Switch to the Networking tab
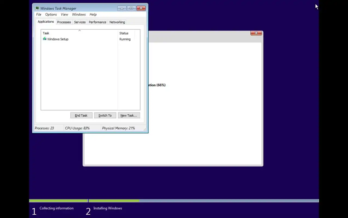348x218 pixels. point(117,22)
